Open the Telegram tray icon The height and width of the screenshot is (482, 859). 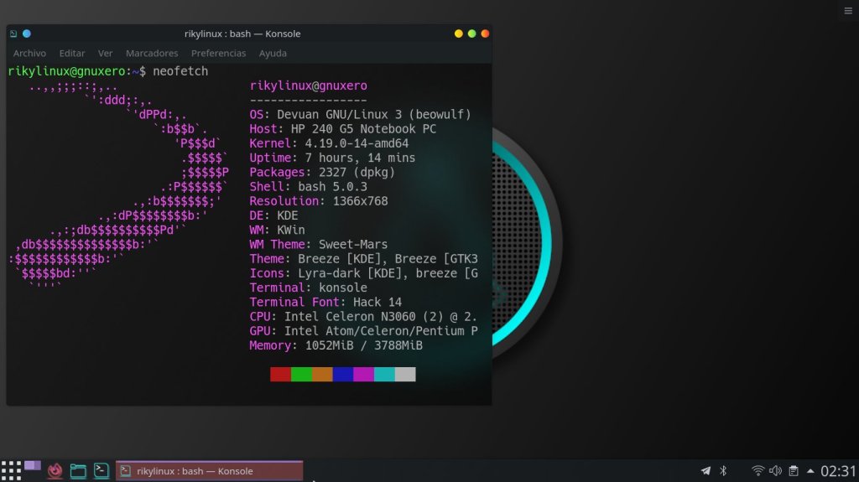(705, 471)
